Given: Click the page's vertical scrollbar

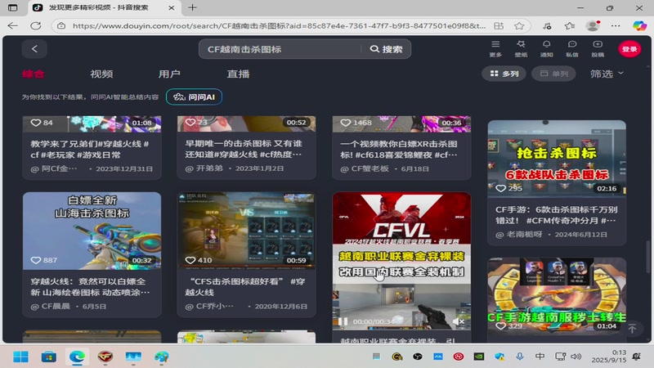Looking at the screenshot, I should (647, 257).
